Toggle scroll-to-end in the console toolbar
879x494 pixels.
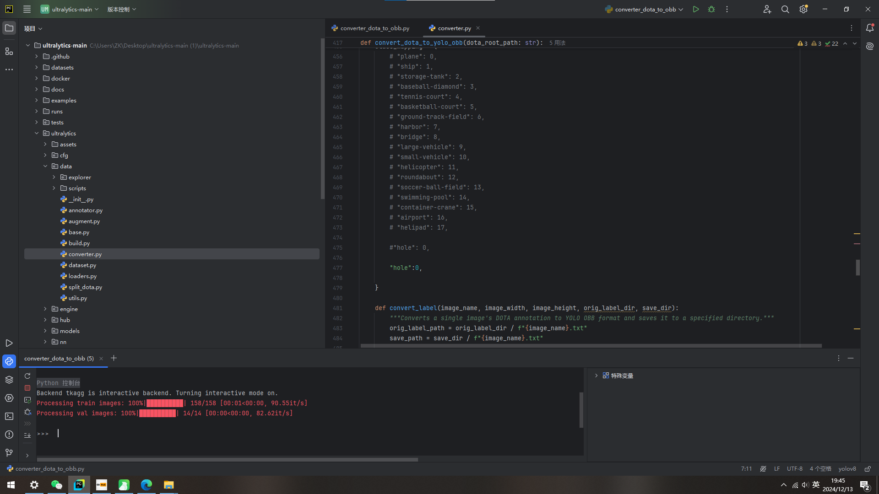click(x=27, y=435)
